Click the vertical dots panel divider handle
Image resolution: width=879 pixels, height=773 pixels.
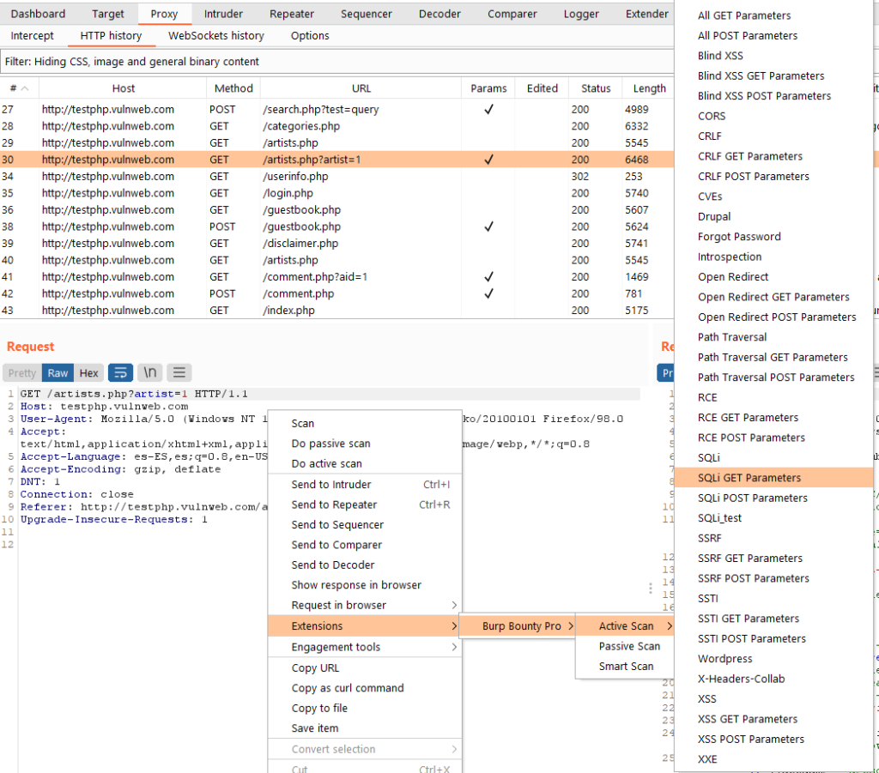(650, 589)
